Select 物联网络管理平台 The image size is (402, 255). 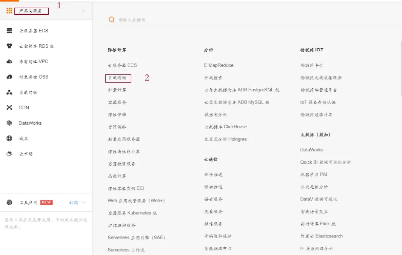[x=318, y=90]
